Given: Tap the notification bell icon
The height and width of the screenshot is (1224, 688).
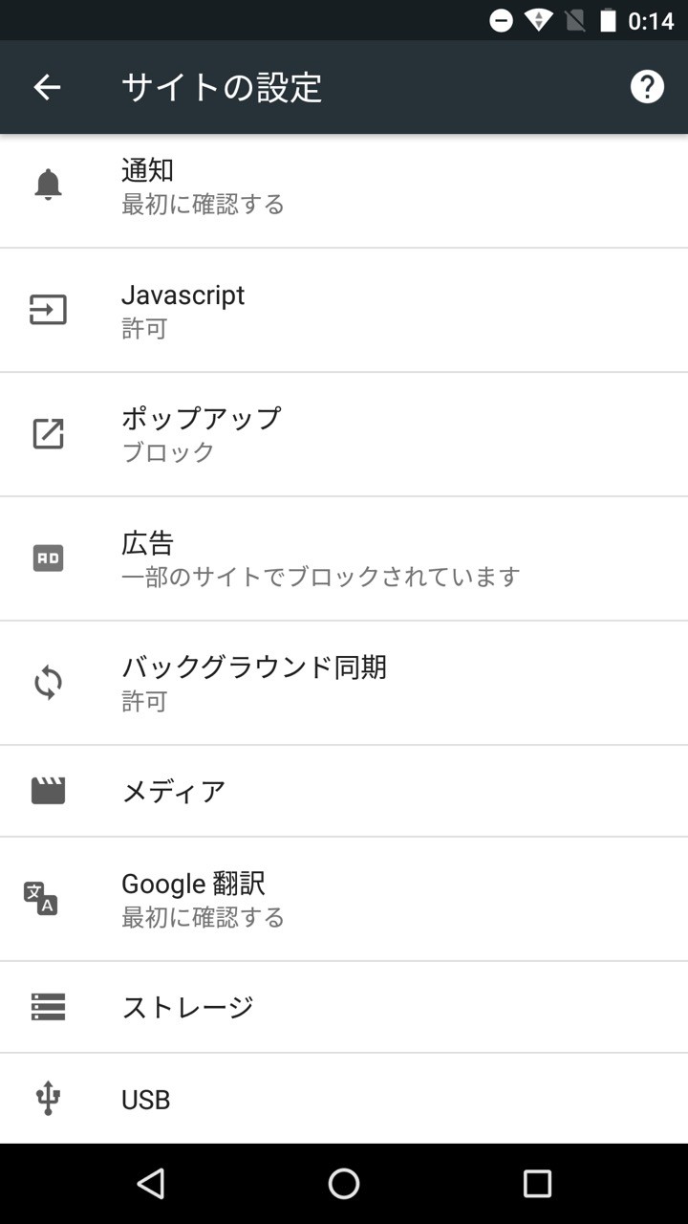Looking at the screenshot, I should coord(48,185).
